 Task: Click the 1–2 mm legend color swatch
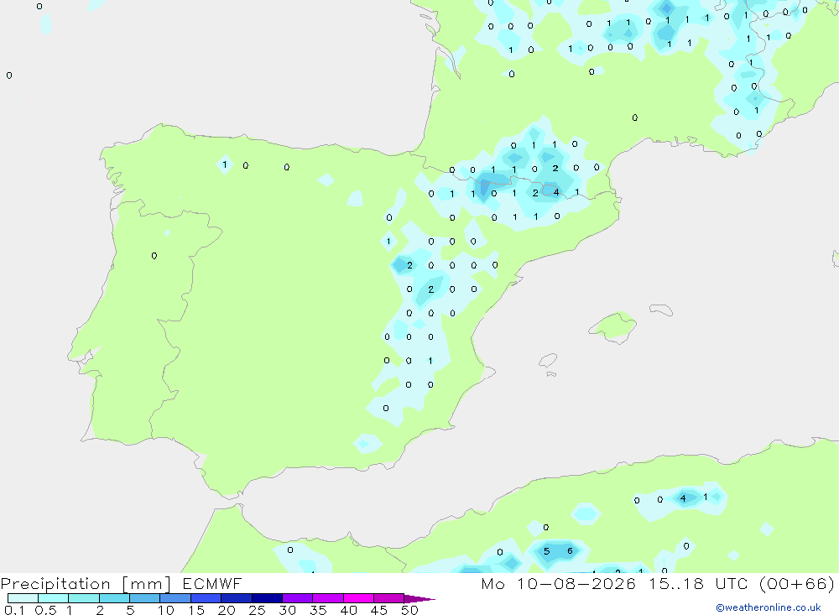pos(84,598)
